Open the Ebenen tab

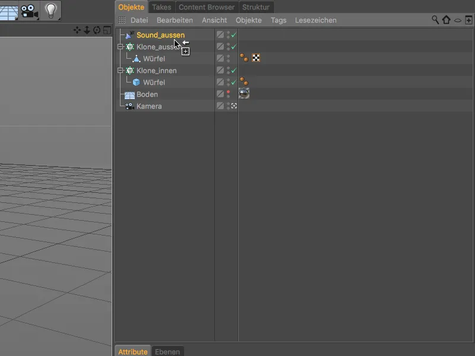pos(167,351)
